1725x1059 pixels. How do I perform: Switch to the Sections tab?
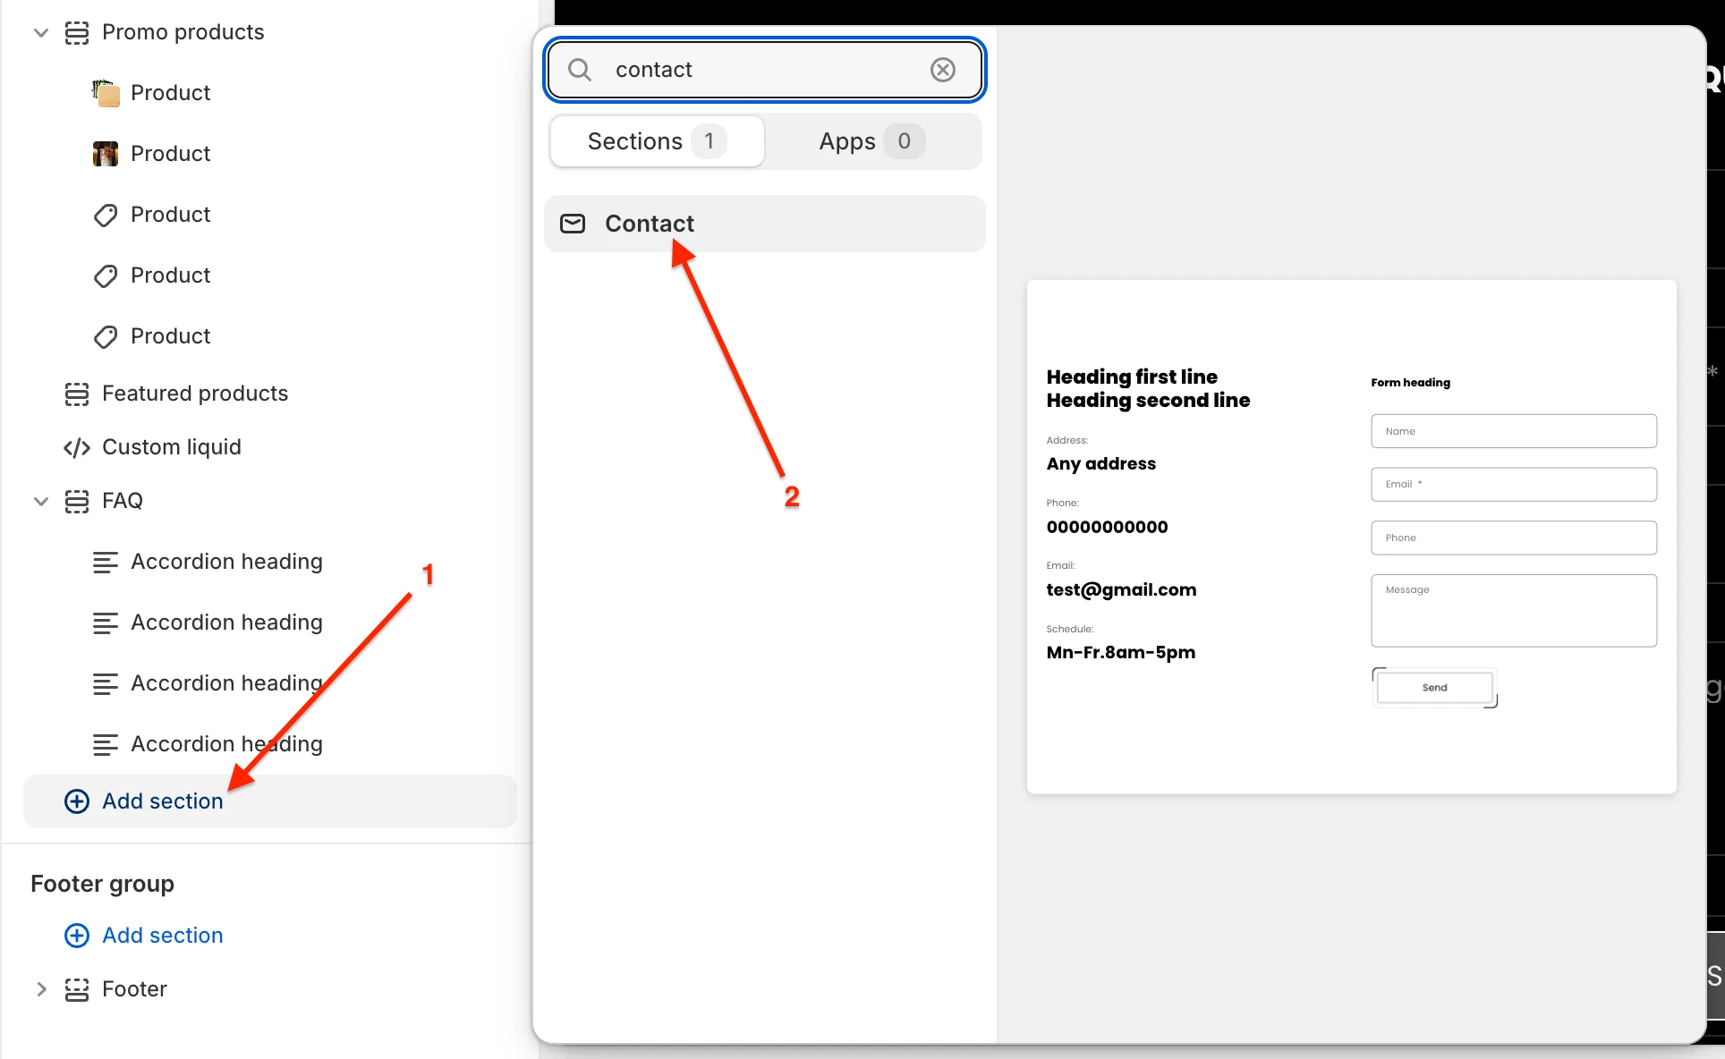657,141
